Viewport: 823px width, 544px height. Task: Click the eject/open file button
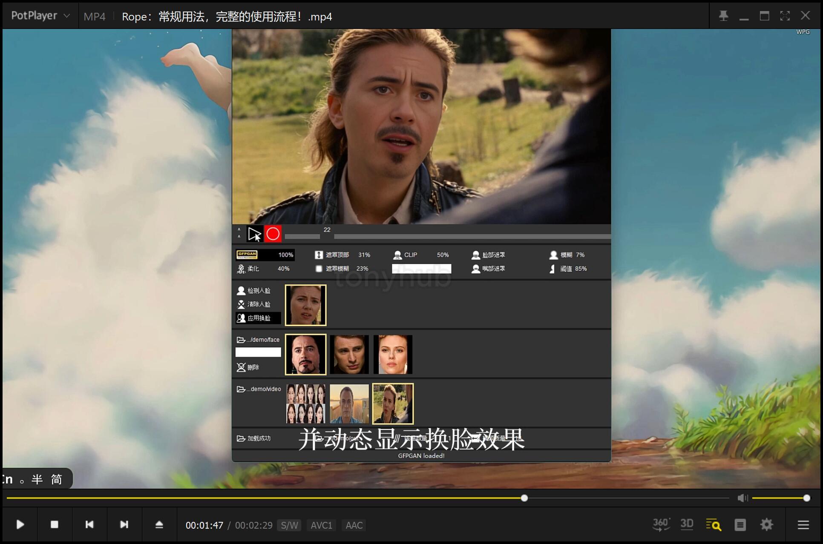pyautogui.click(x=159, y=524)
